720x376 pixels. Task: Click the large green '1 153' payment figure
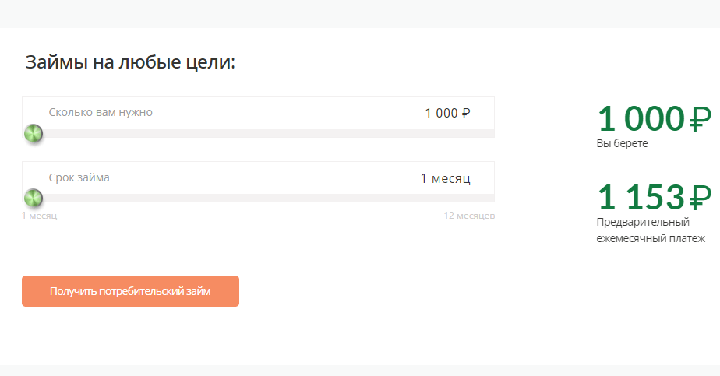click(641, 197)
